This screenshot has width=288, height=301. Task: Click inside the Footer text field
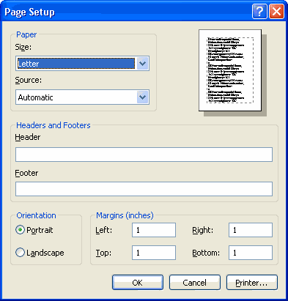[x=144, y=189]
